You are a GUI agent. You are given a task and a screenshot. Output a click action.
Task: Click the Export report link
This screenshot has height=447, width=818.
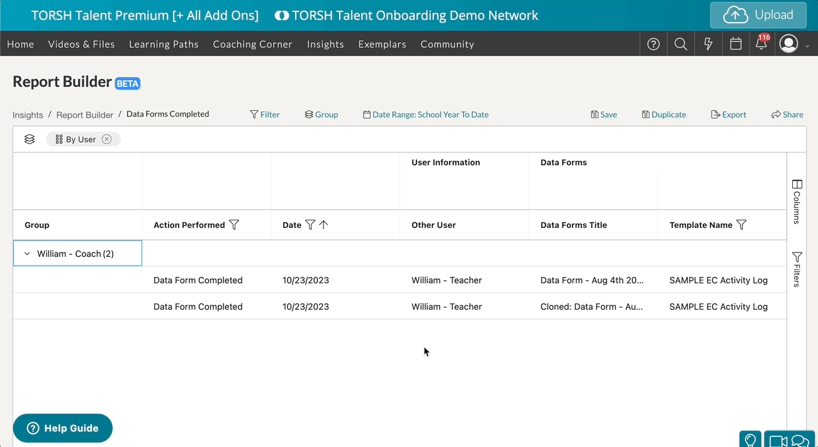[x=729, y=115]
